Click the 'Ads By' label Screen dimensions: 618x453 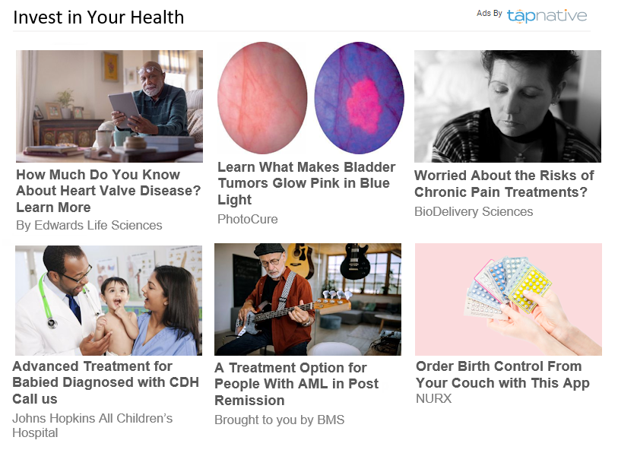click(x=489, y=14)
